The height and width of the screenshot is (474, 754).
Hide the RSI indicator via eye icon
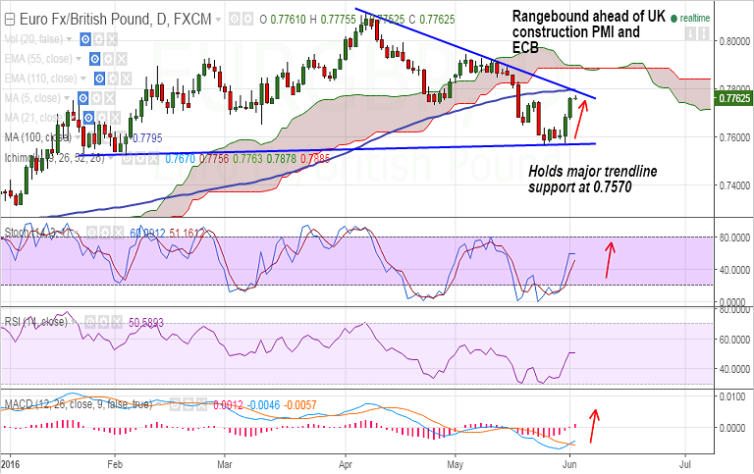coord(90,322)
